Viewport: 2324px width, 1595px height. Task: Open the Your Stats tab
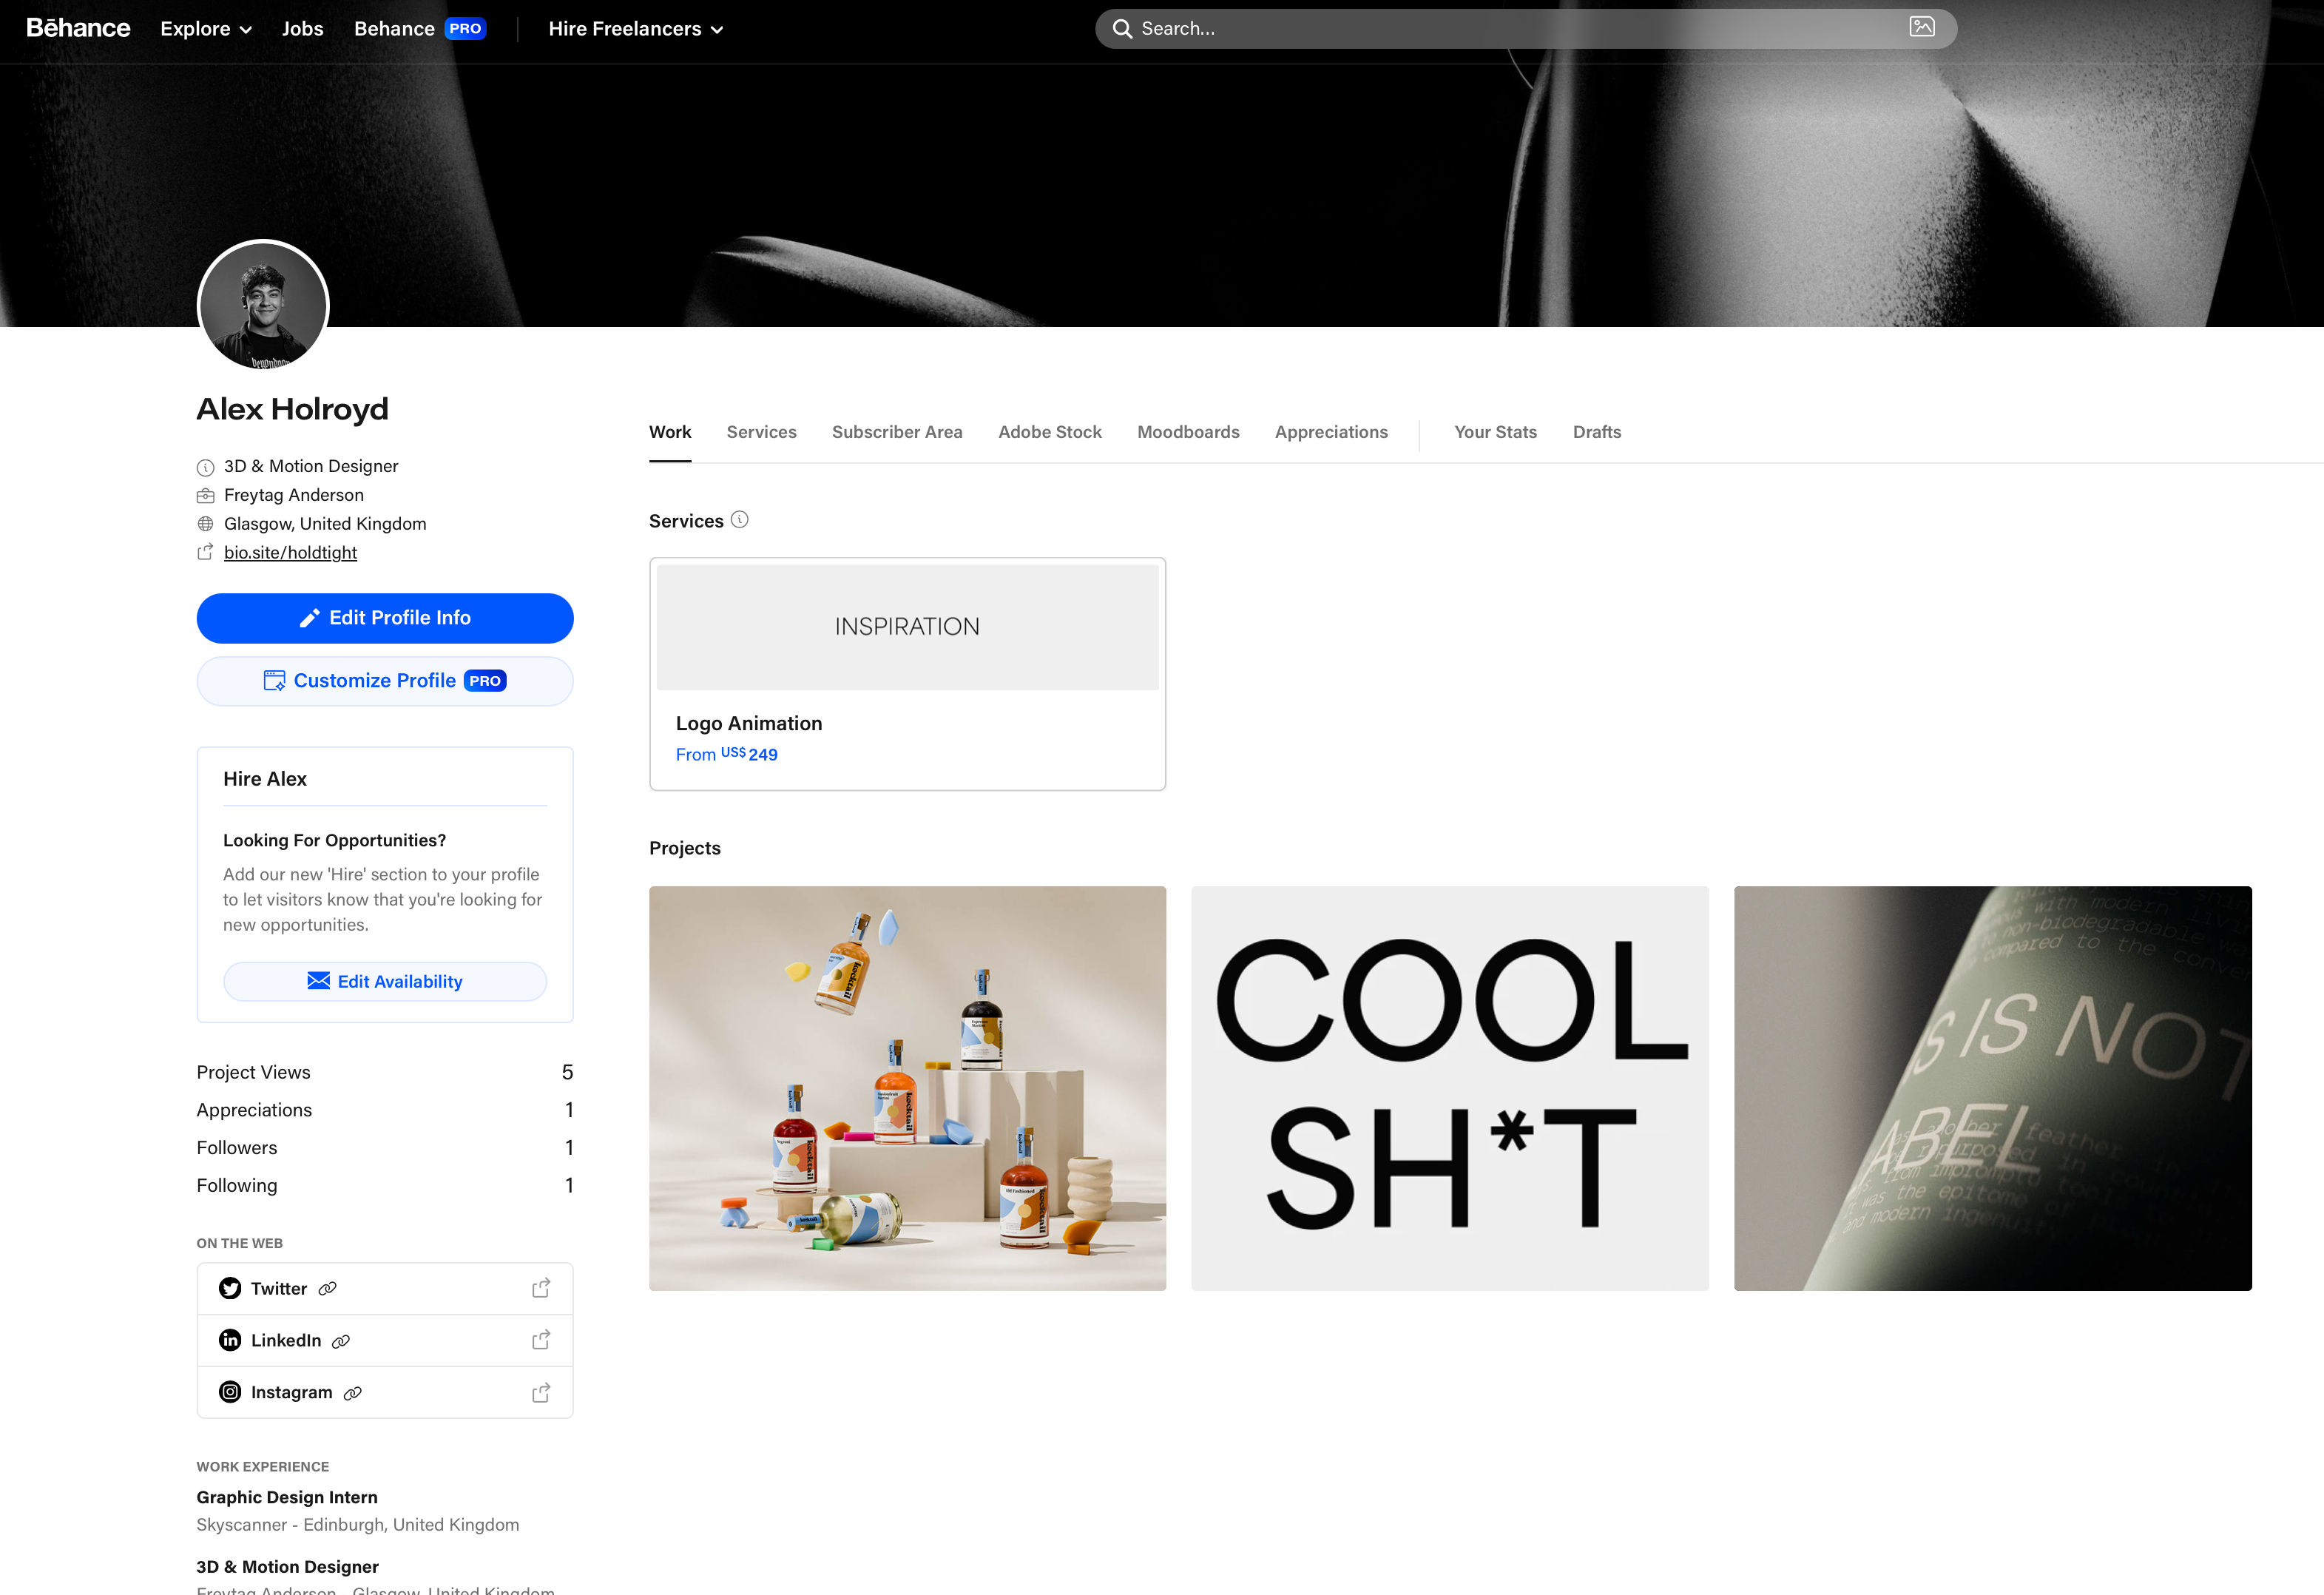point(1494,432)
